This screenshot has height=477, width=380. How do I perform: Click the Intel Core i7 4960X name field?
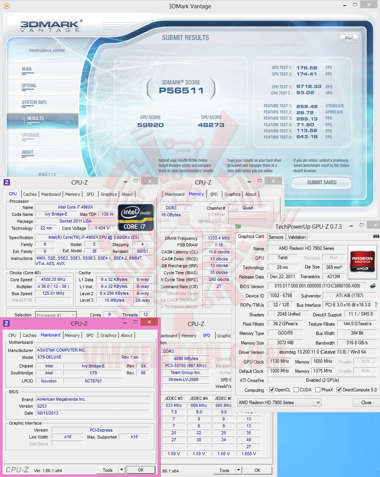point(75,207)
